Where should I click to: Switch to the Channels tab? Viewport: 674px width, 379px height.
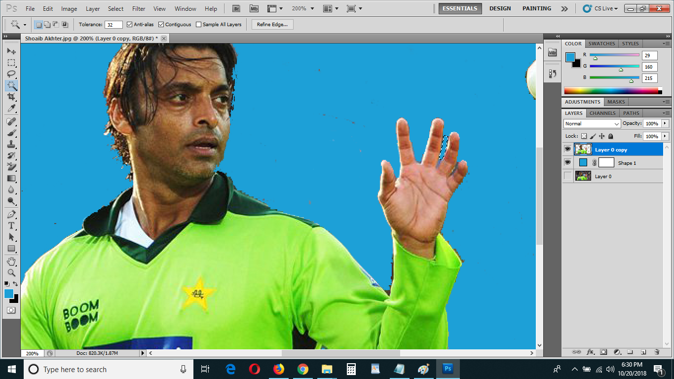pyautogui.click(x=602, y=113)
